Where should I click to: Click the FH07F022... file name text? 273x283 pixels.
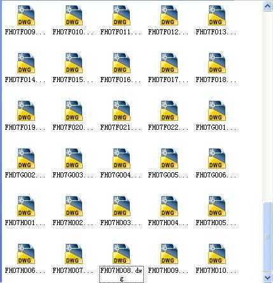click(168, 127)
